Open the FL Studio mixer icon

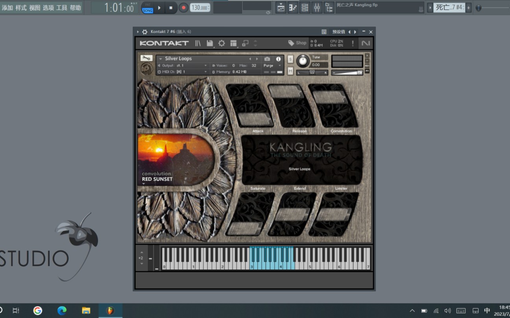(x=317, y=7)
